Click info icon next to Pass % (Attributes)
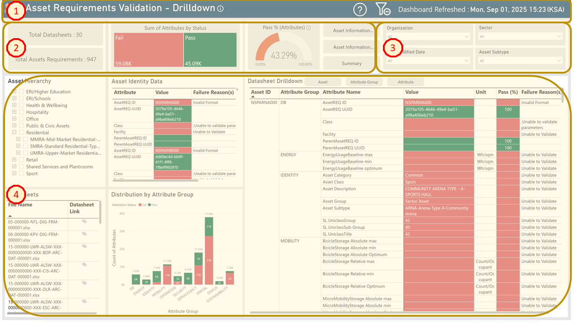 click(x=309, y=28)
